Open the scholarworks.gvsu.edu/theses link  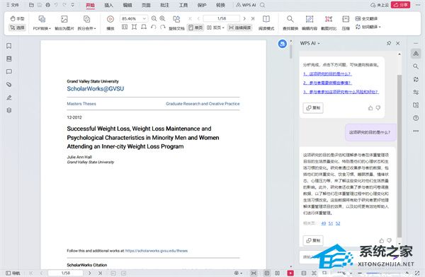click(157, 251)
